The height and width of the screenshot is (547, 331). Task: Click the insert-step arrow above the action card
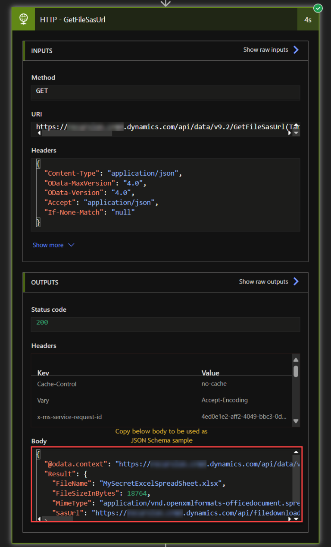pyautogui.click(x=165, y=3)
